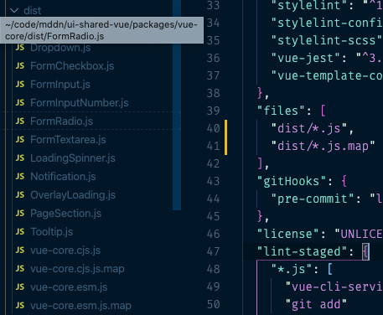Open LoadingSpinner.js file
The image size is (383, 315).
click(73, 158)
